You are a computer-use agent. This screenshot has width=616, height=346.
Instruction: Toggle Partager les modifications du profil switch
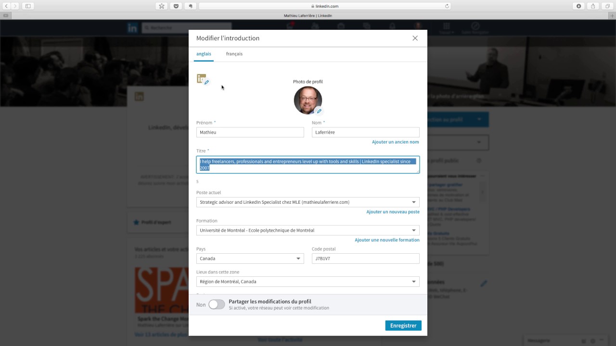coord(217,304)
